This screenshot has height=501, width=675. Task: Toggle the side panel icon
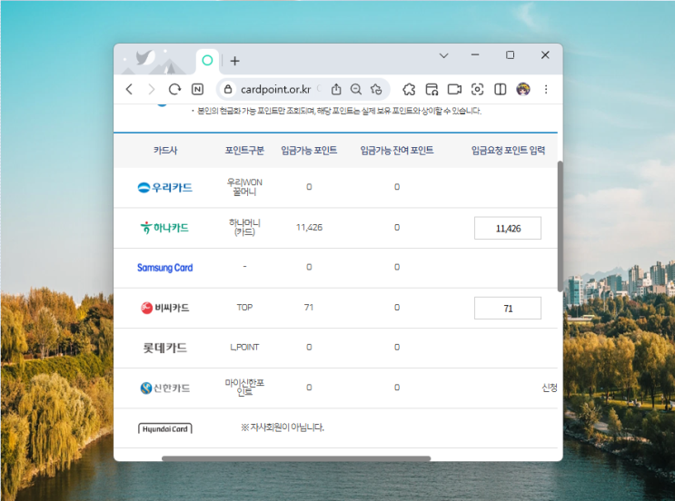500,89
